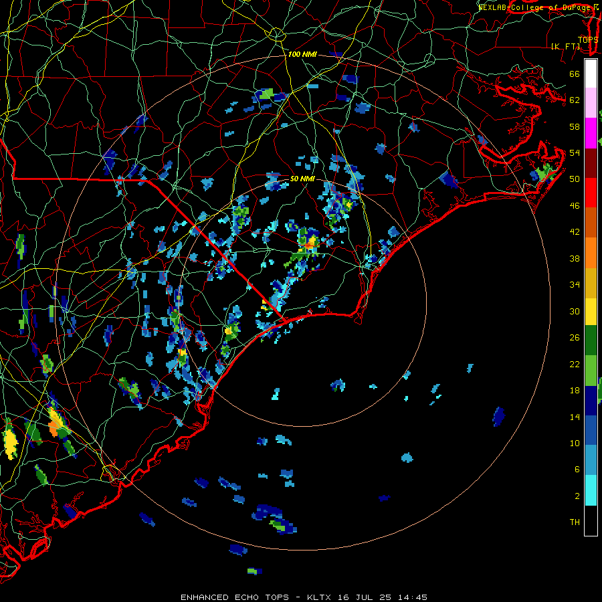This screenshot has width=602, height=602.
Task: Click the white swatch atop the legend
Action: pyautogui.click(x=591, y=74)
